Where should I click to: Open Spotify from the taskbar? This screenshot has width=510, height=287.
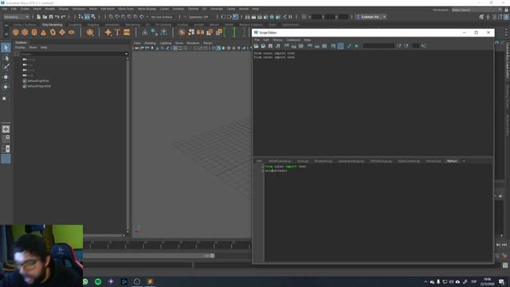(98, 281)
